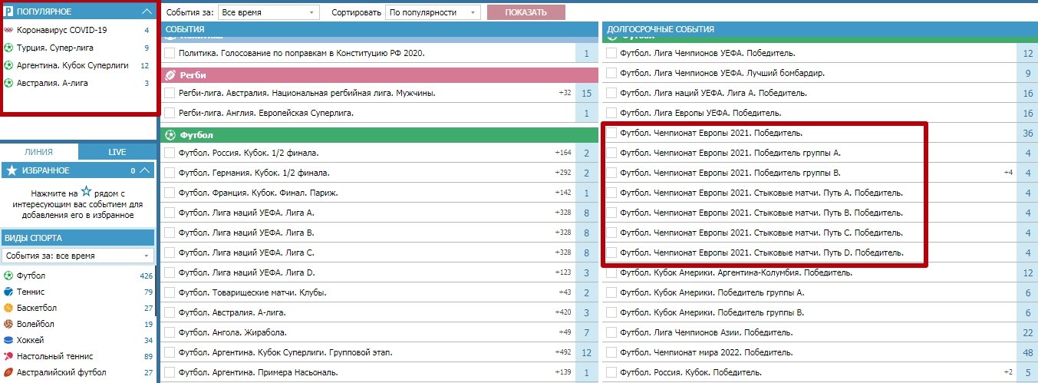
Task: Open the Сортировать По популярности dropdown
Action: [x=433, y=13]
